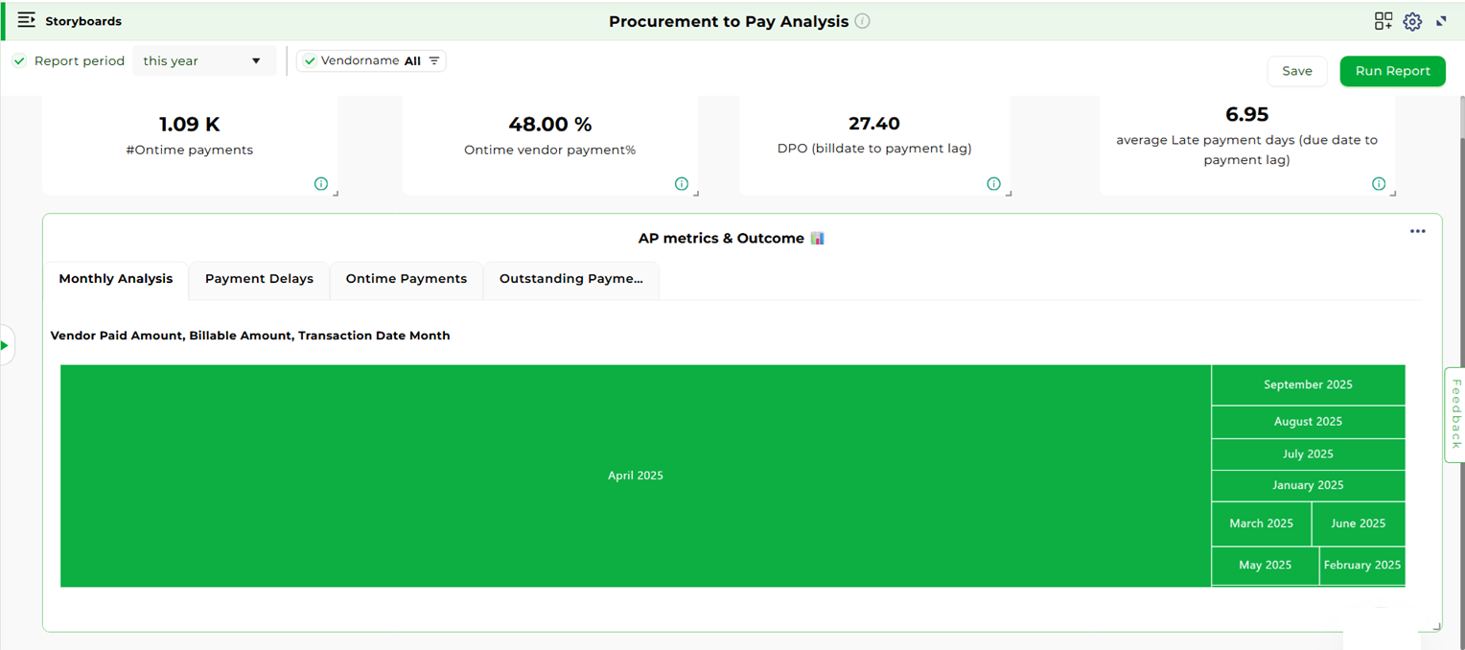Click info icon beside Procurement to Pay Analysis title
The image size is (1465, 650).
pos(862,21)
